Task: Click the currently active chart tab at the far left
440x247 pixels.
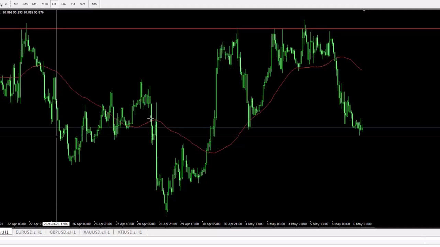Action: (x=4, y=232)
